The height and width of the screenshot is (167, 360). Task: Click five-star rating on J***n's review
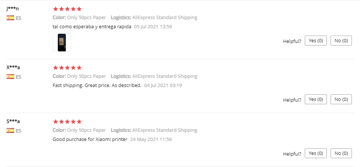pos(67,9)
